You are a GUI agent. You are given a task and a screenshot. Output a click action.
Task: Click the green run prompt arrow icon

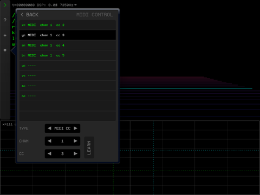5,5
